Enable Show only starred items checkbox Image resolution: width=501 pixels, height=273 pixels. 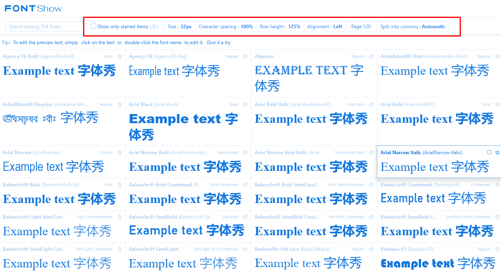(x=93, y=27)
